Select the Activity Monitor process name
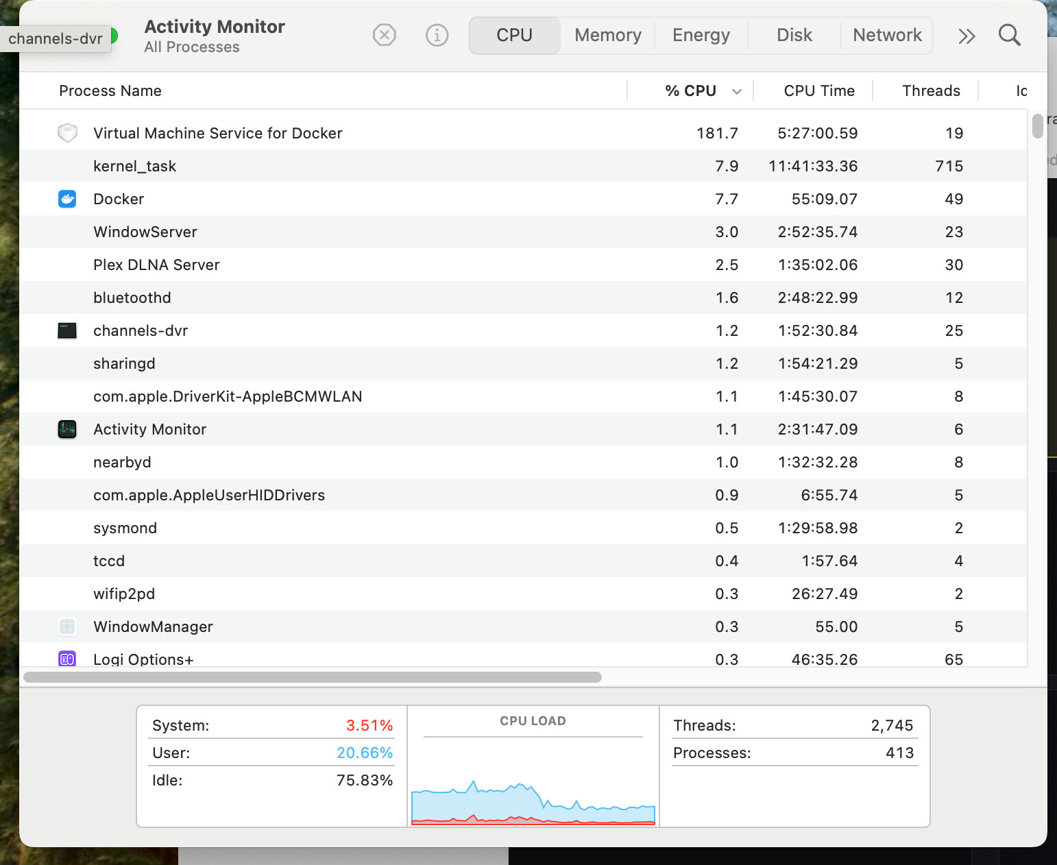This screenshot has height=865, width=1057. tap(149, 429)
